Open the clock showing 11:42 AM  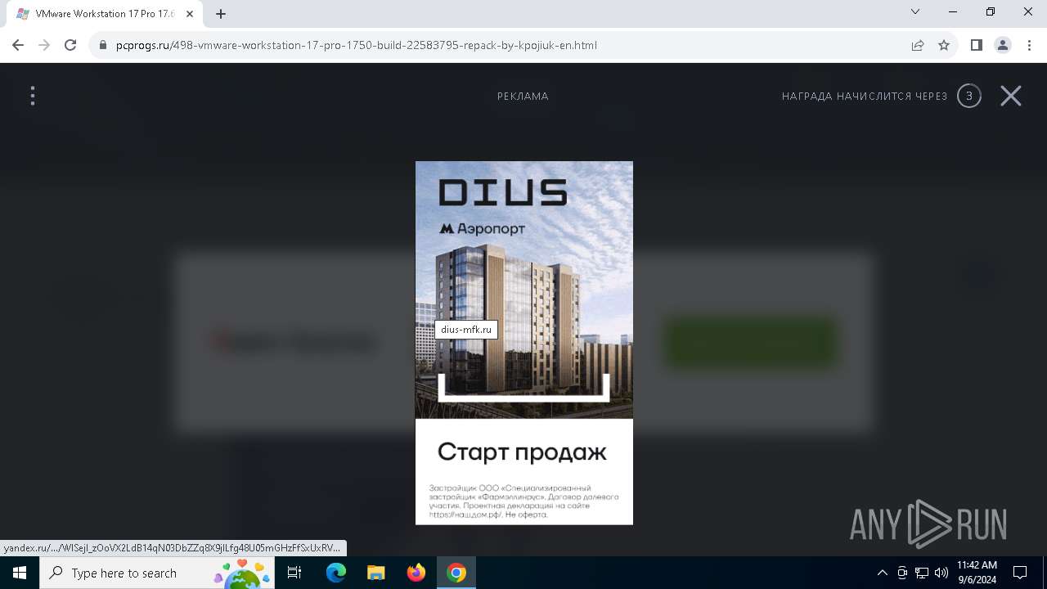pyautogui.click(x=977, y=573)
